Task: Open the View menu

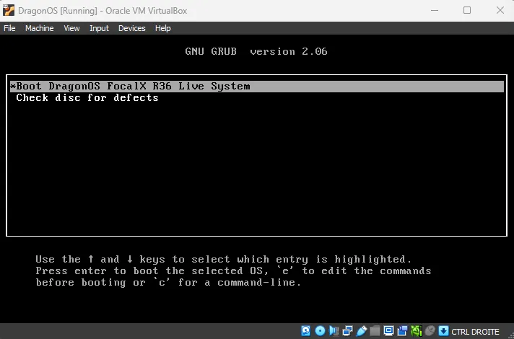Action: pyautogui.click(x=71, y=28)
